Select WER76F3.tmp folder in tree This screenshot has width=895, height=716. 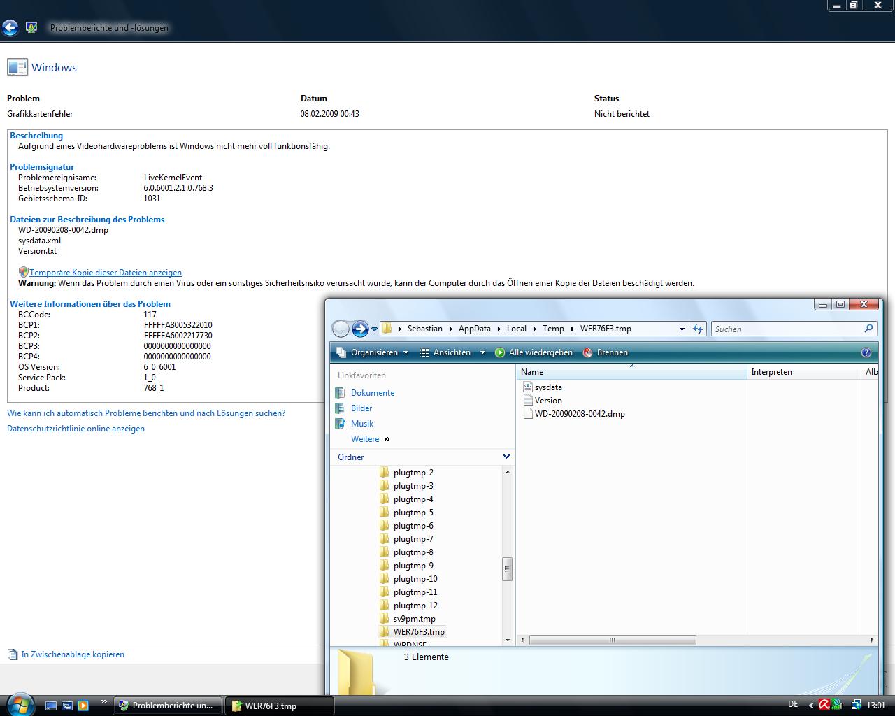pyautogui.click(x=419, y=632)
